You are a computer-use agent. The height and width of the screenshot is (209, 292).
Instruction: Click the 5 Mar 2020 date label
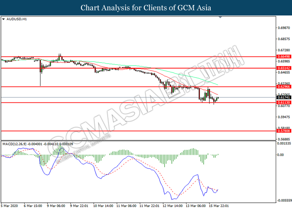tap(9, 206)
